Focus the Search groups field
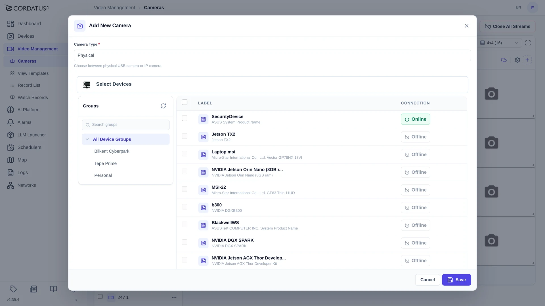Viewport: 545px width, 306px height. pos(126,125)
